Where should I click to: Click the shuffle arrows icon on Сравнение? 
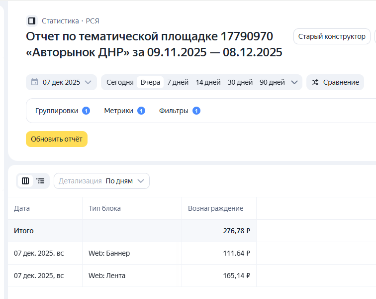[x=315, y=82]
